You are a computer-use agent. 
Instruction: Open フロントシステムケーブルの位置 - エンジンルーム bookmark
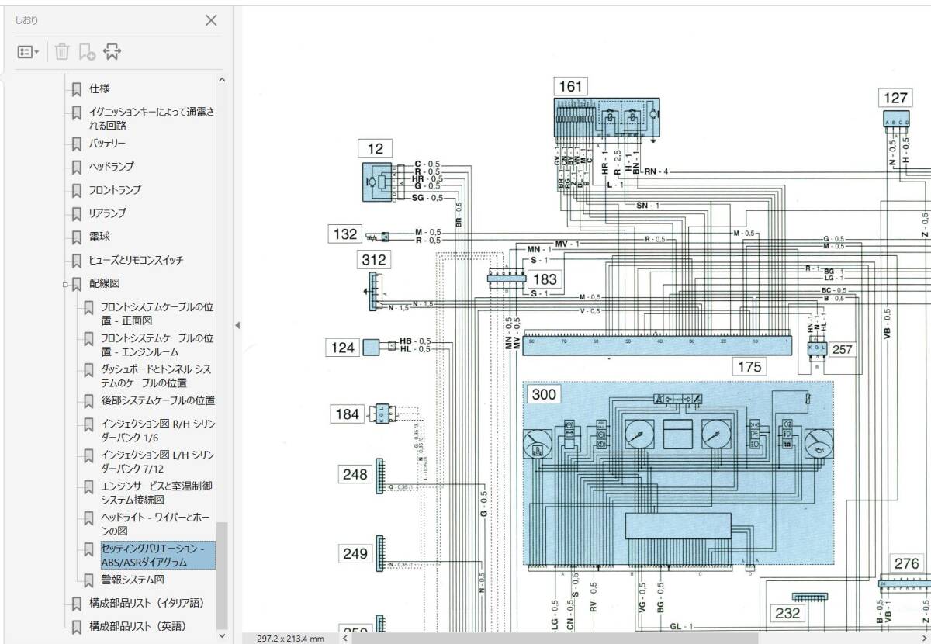tap(157, 345)
